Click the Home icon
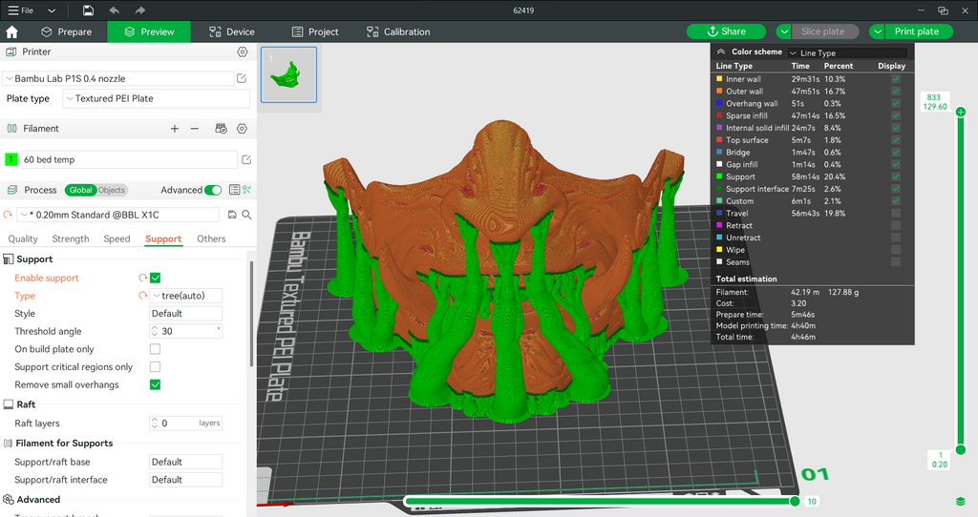The image size is (978, 517). (x=11, y=31)
